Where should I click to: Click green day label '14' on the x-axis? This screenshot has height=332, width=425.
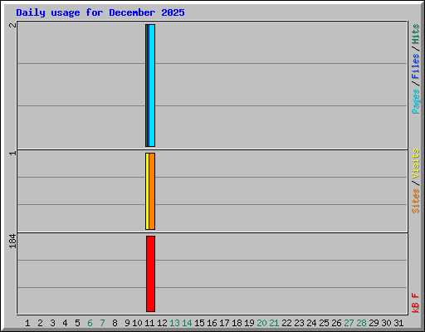coord(187,323)
